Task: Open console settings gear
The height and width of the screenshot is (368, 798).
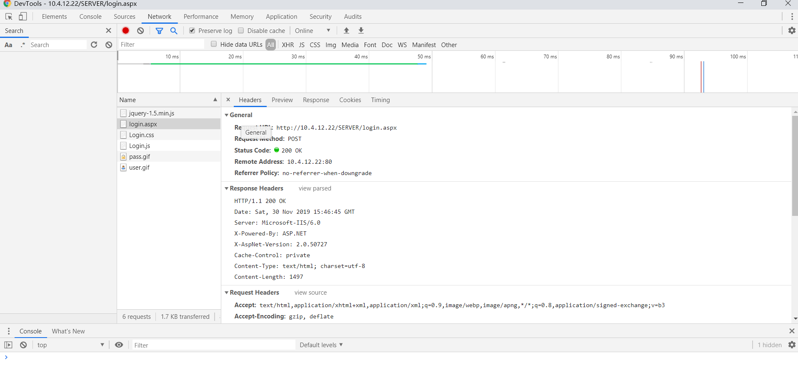Action: pyautogui.click(x=792, y=345)
